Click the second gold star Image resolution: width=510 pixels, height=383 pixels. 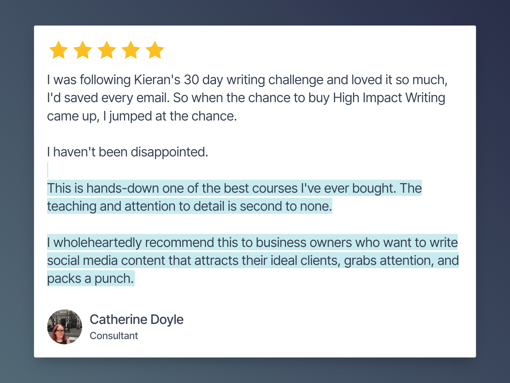[x=83, y=50]
